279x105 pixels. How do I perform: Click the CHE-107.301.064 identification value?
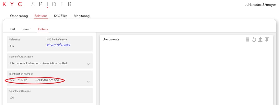48,80
